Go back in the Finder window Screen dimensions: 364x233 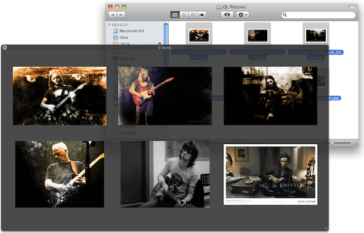112,15
